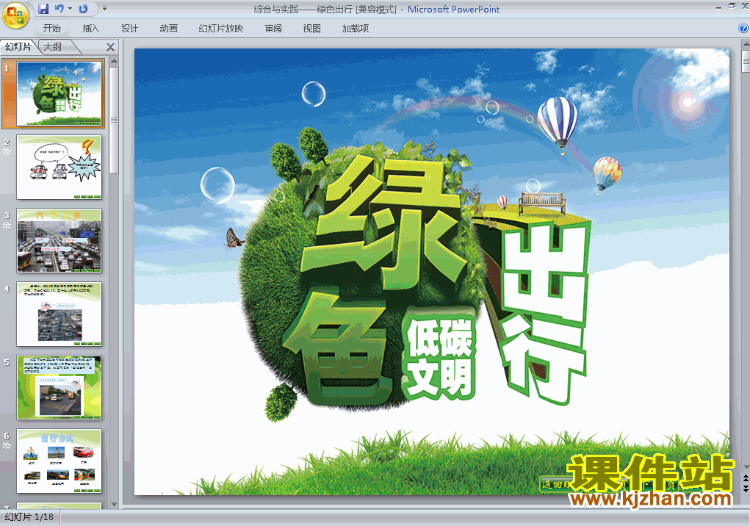Click the Save icon in quick access toolbar

[x=43, y=9]
